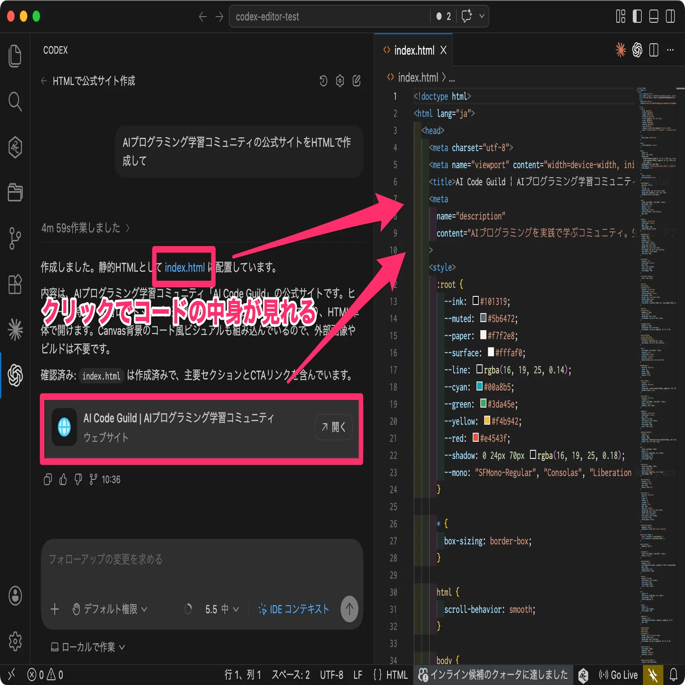Expand the title bar chat dropdown arrow
The width and height of the screenshot is (685, 685).
482,16
